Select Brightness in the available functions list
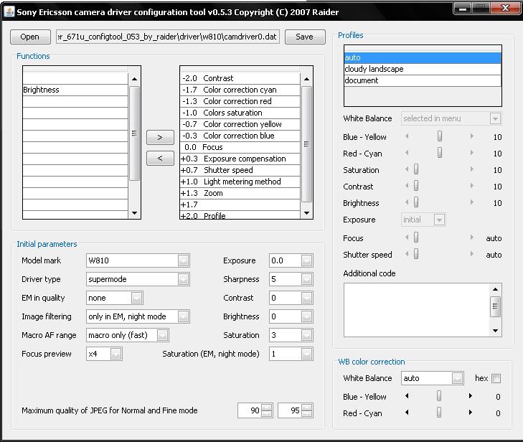The image size is (523, 442). (75, 90)
